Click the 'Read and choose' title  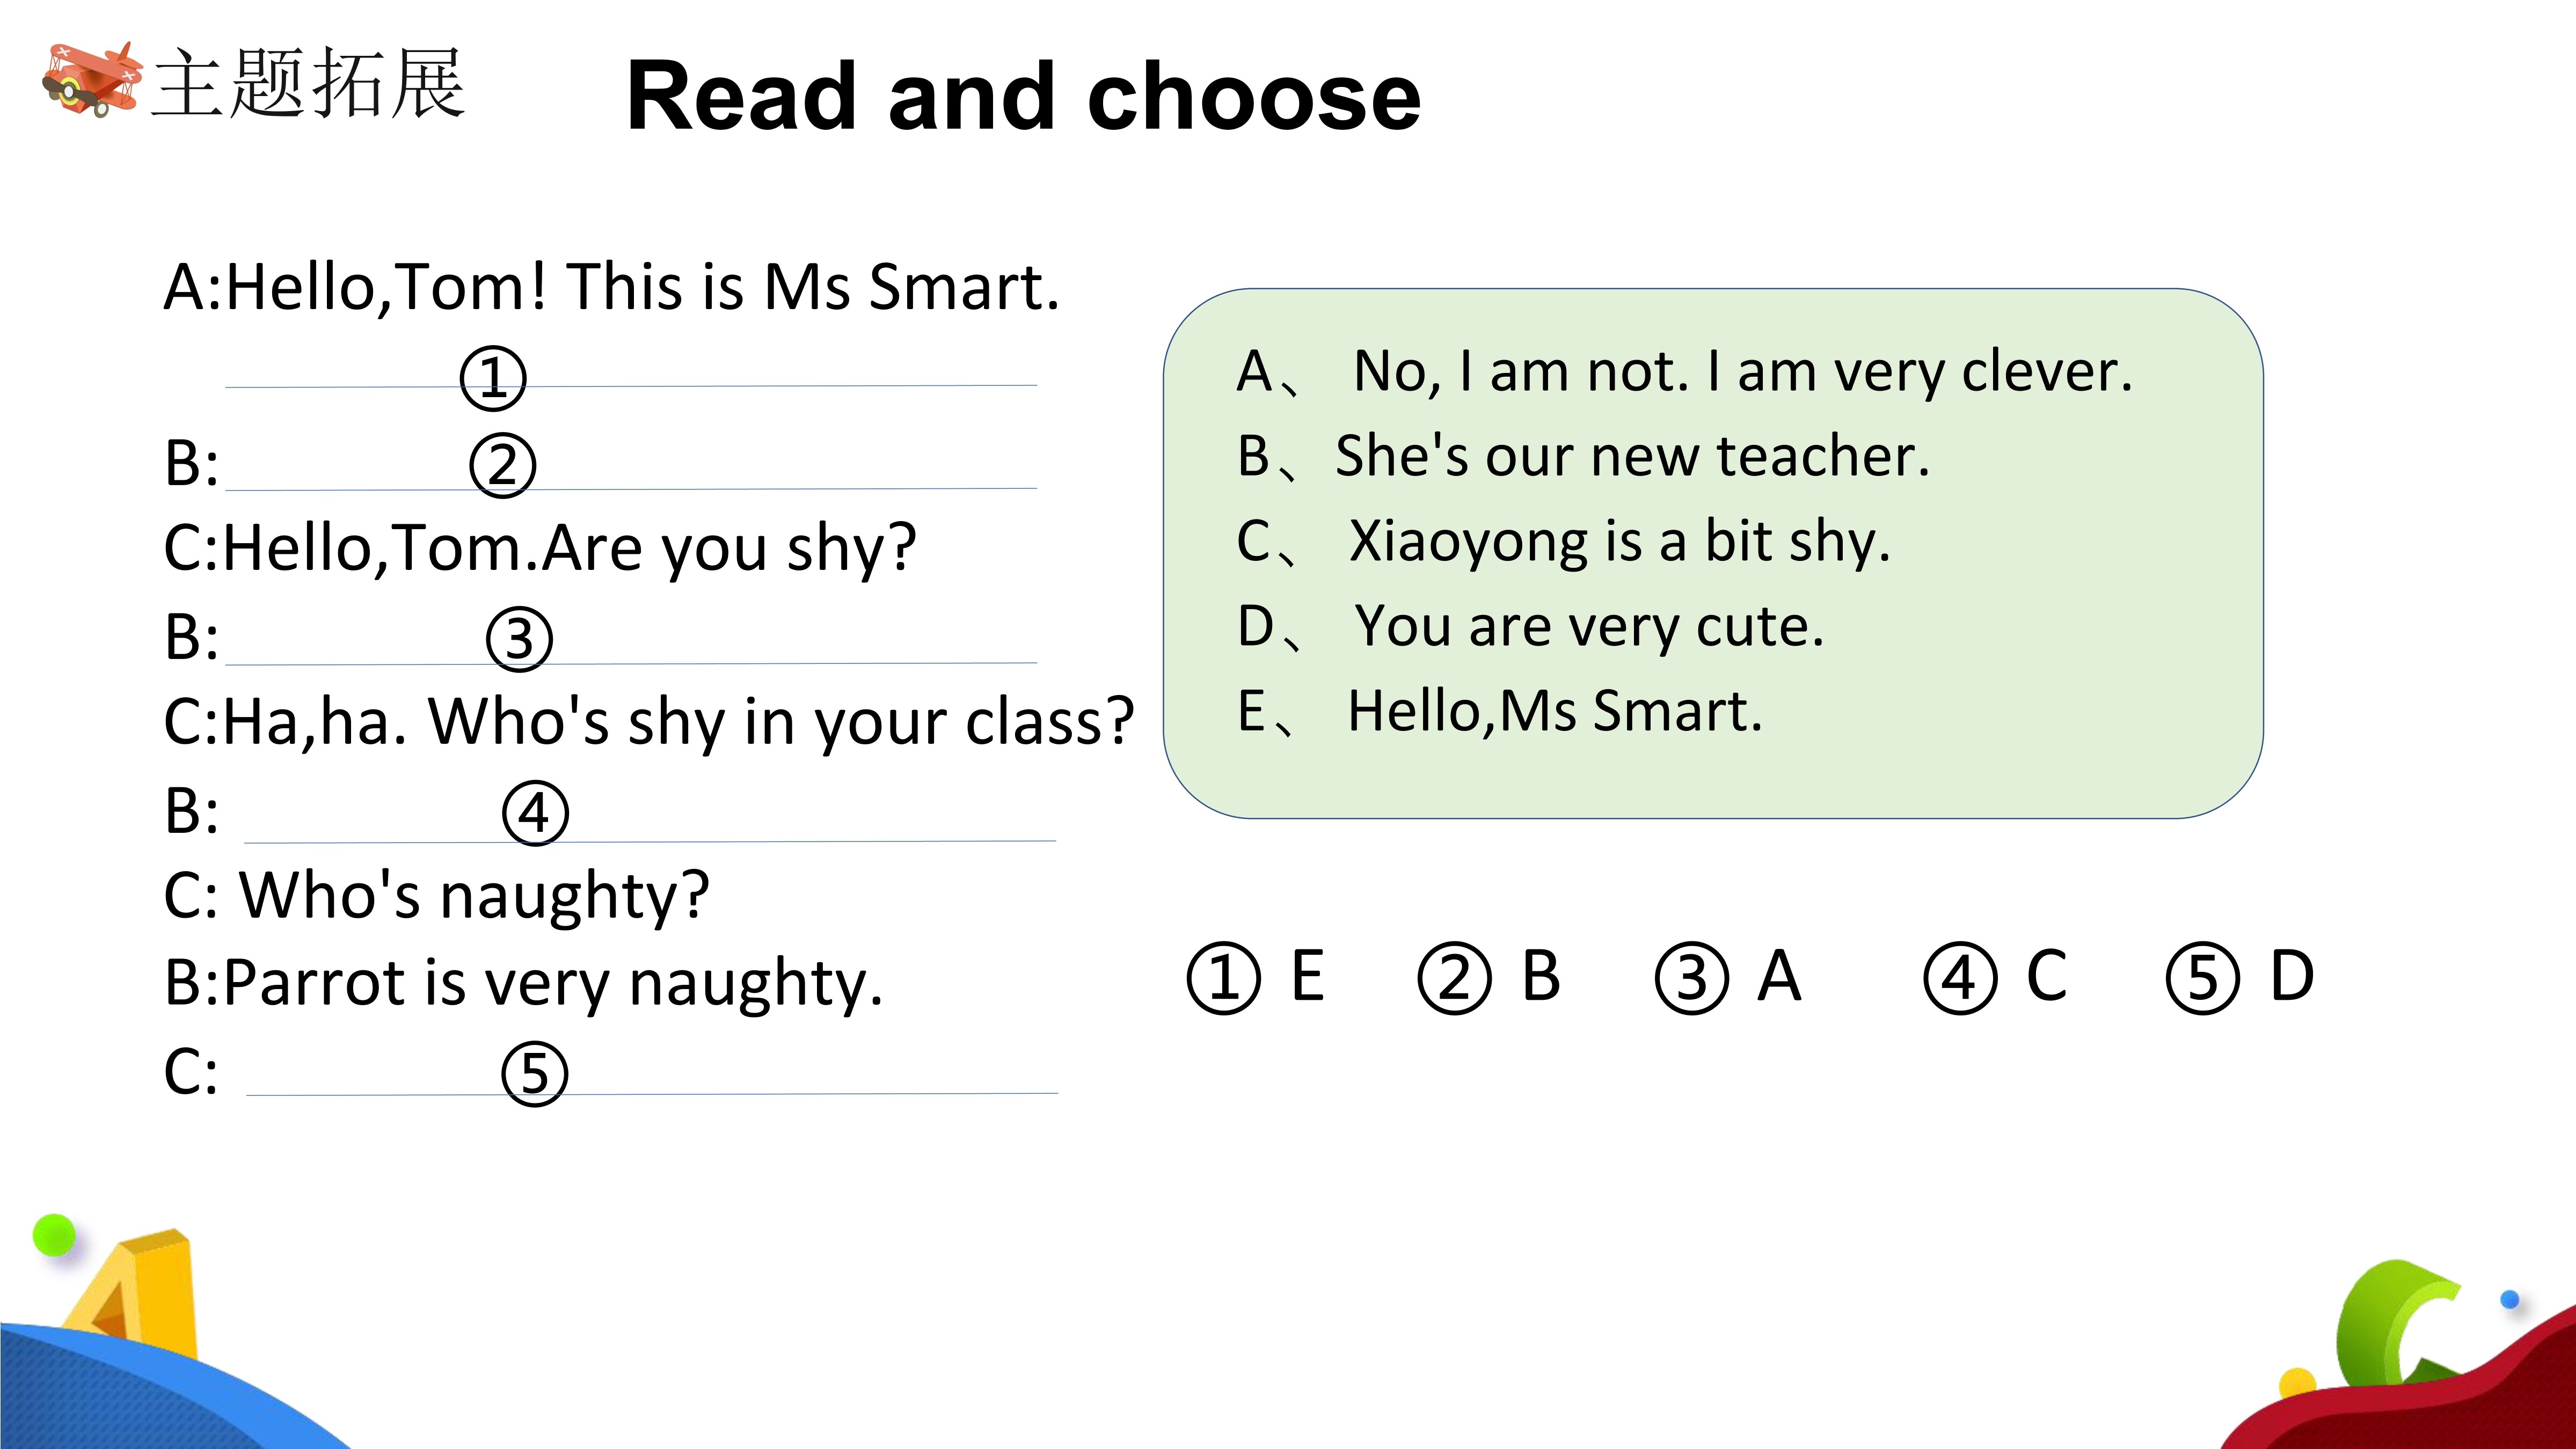1023,96
